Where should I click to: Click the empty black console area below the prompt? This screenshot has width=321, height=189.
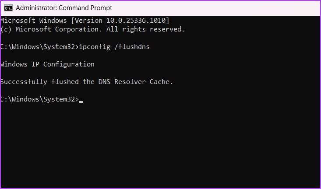point(160,145)
